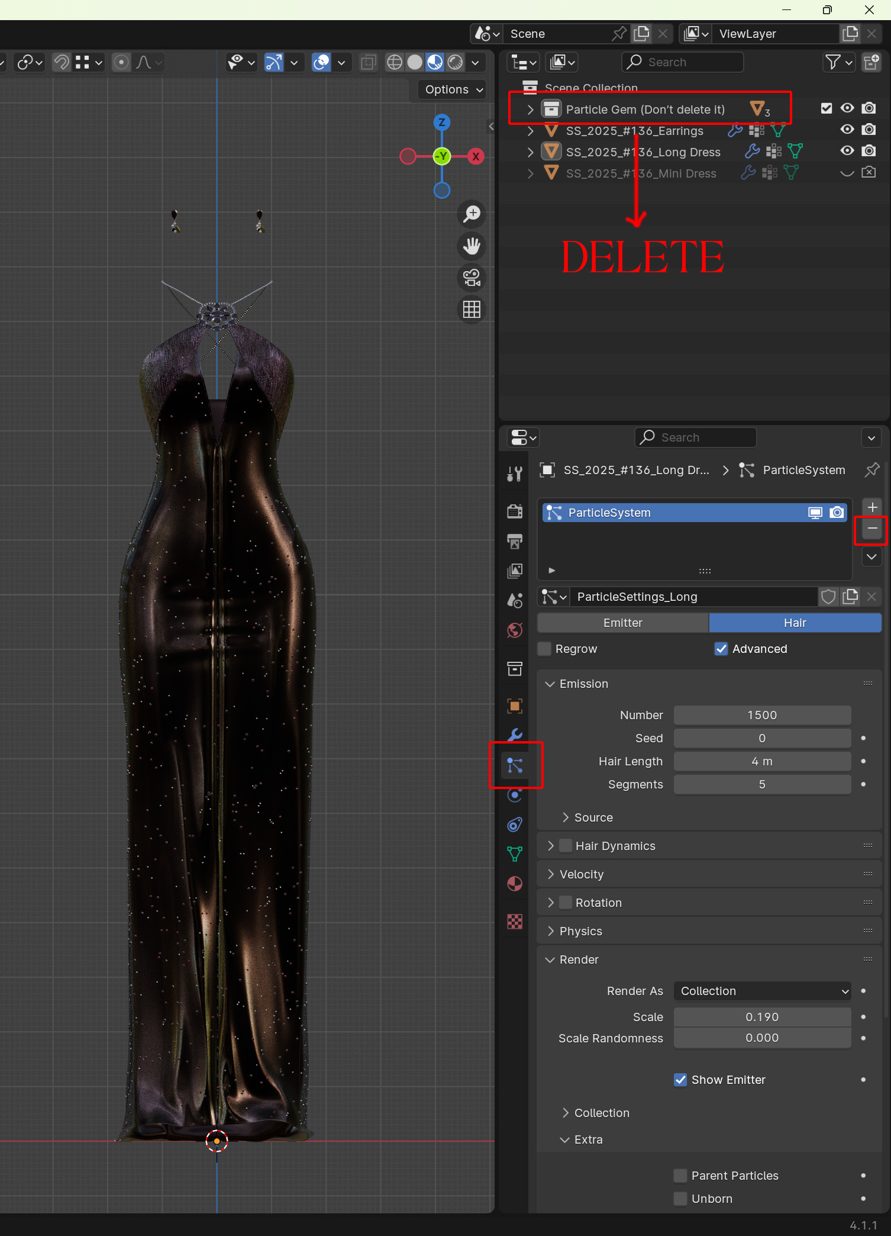Uncheck the Show Emitter checkbox
Image resolution: width=891 pixels, height=1236 pixels.
pyautogui.click(x=680, y=1080)
